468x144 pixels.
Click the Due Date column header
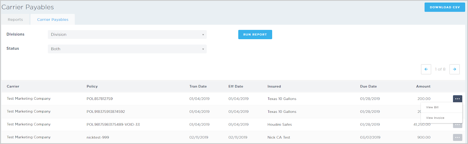click(368, 86)
